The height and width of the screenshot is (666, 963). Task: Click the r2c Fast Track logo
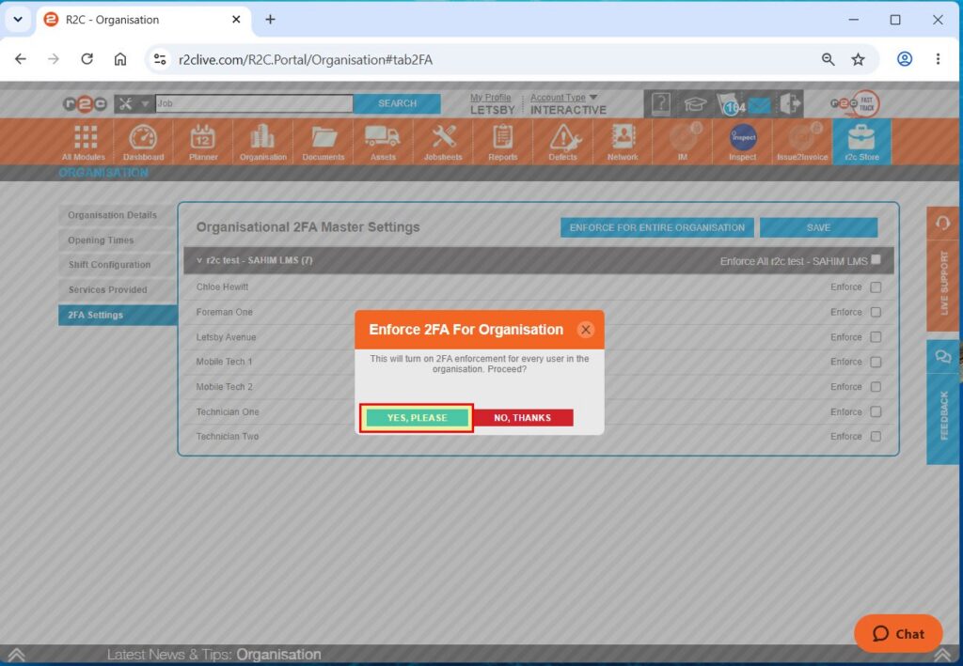coord(855,103)
